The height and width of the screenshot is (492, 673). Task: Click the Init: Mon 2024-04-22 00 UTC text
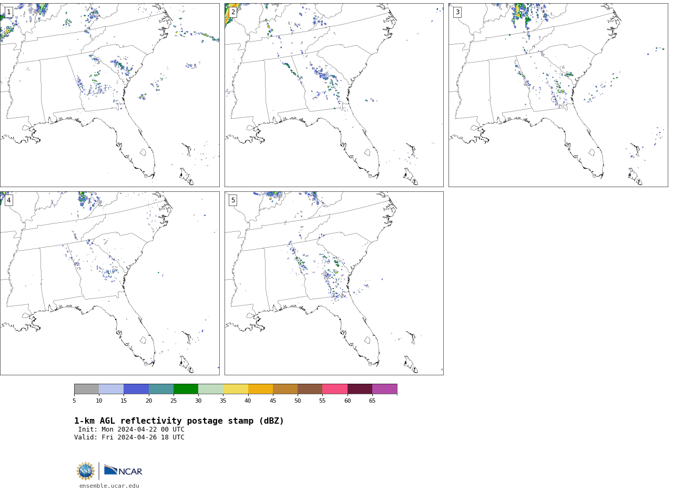coord(131,429)
